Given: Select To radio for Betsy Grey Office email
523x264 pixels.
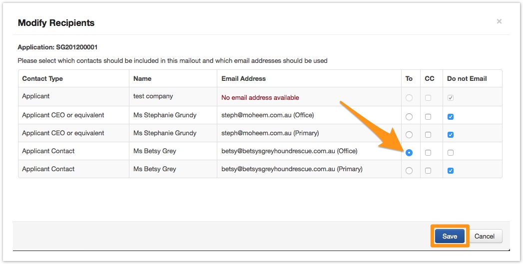Looking at the screenshot, I should click(x=409, y=153).
